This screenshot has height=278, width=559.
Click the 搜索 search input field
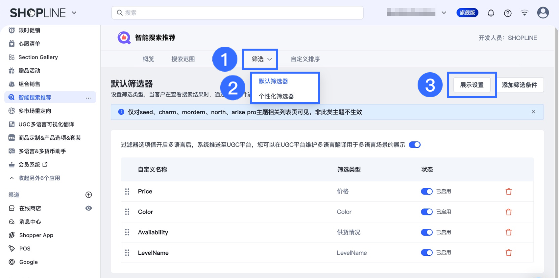(x=237, y=13)
